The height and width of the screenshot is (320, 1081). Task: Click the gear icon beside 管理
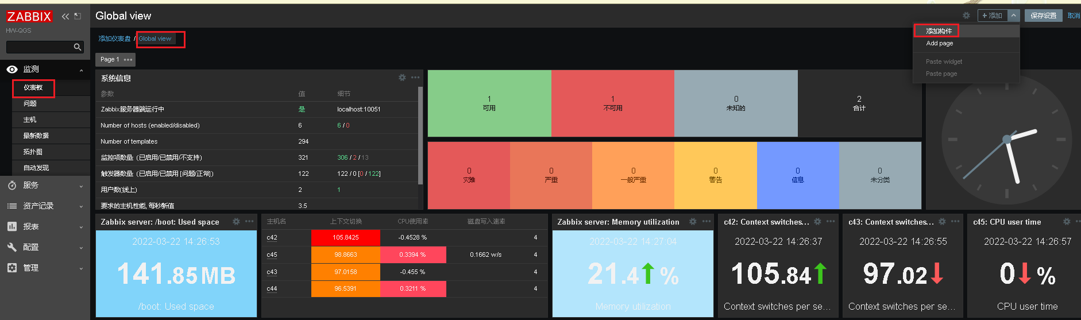[12, 268]
